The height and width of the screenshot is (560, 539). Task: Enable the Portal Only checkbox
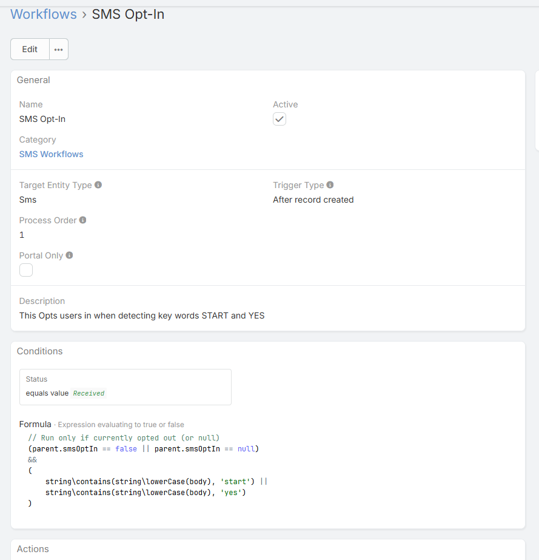26,270
